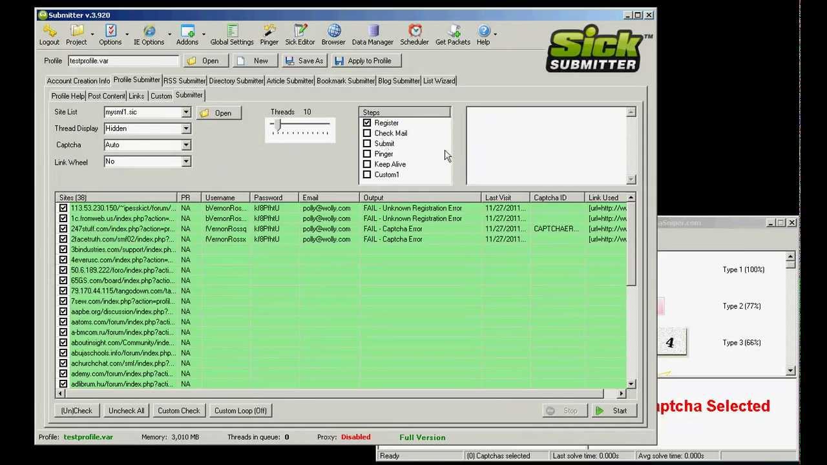The height and width of the screenshot is (465, 827).
Task: Select the Type 2 (77%) captcha entry
Action: 742,306
